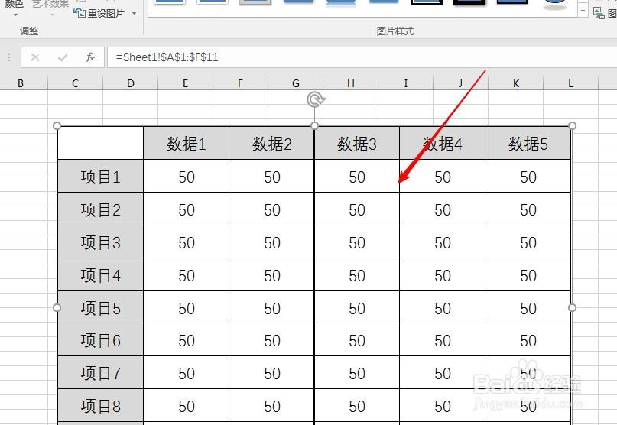This screenshot has width=617, height=425.
Task: Expand the 颜色 color dropdown arrow
Action: (15, 15)
